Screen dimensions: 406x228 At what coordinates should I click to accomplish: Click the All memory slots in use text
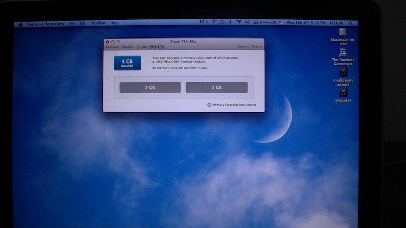click(180, 68)
